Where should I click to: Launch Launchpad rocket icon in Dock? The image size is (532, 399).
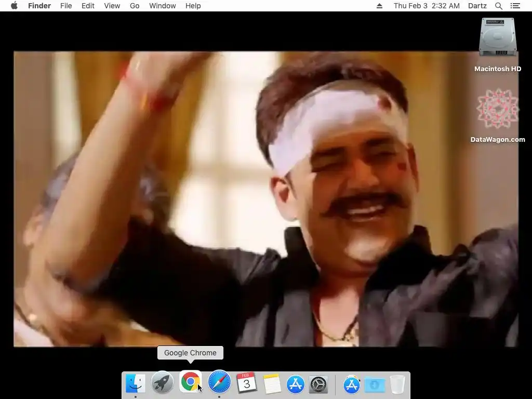click(x=162, y=383)
